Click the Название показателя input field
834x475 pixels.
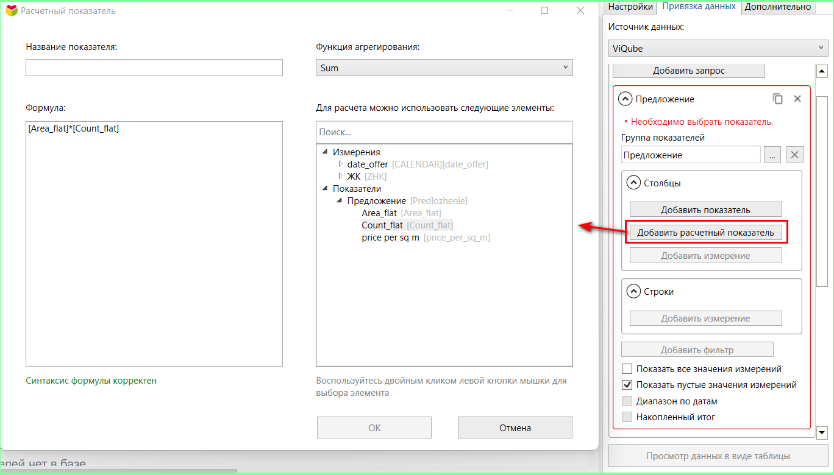tap(154, 68)
